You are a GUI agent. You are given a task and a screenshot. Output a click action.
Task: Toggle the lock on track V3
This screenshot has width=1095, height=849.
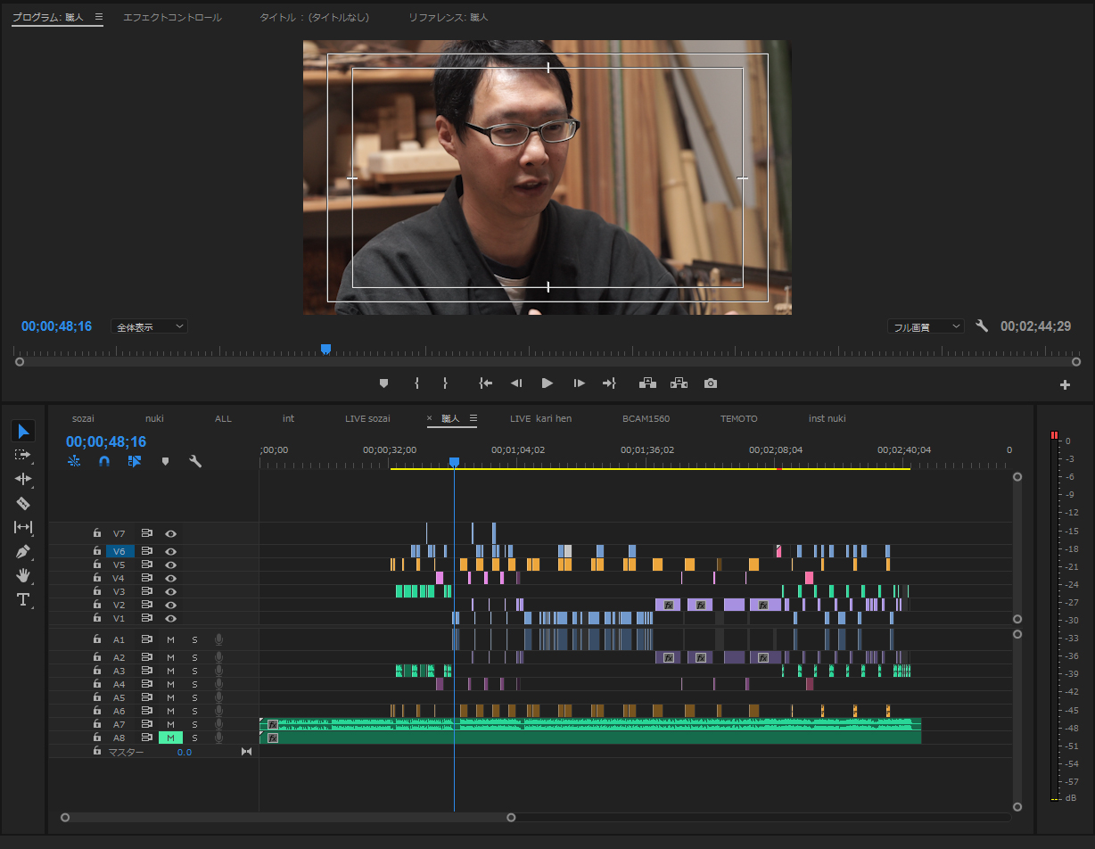(x=97, y=591)
